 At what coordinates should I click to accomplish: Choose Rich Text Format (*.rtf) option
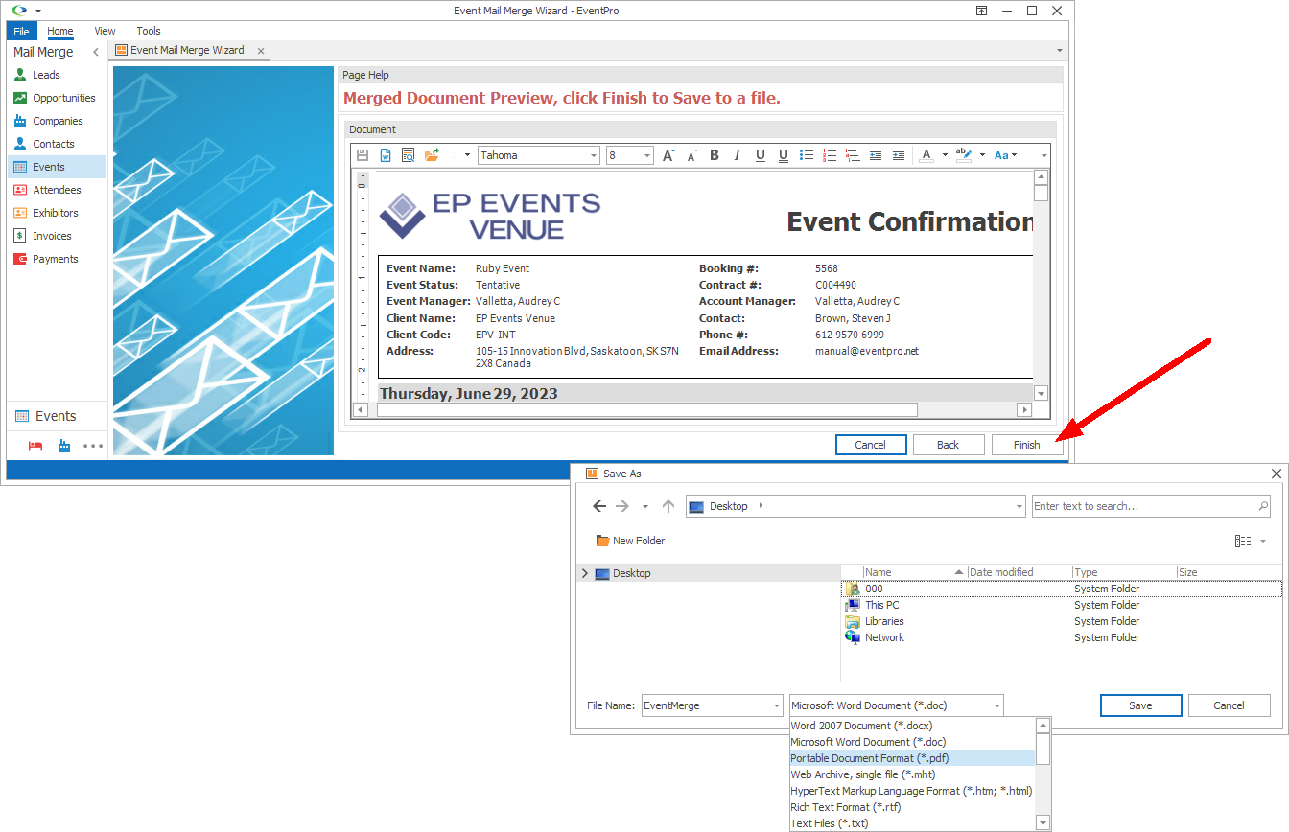click(x=912, y=807)
